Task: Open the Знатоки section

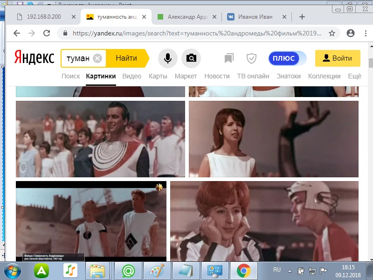Action: [x=289, y=76]
